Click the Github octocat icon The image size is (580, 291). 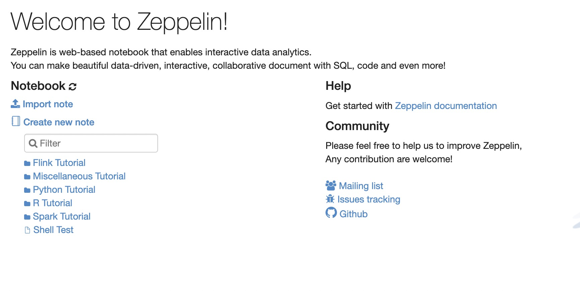pyautogui.click(x=331, y=213)
